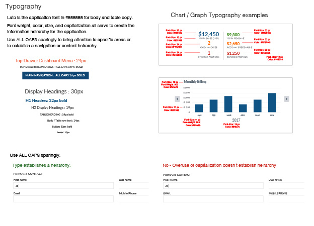This screenshot has width=314, height=226.
Task: Select the JUN bar in the chart
Action: [272, 102]
